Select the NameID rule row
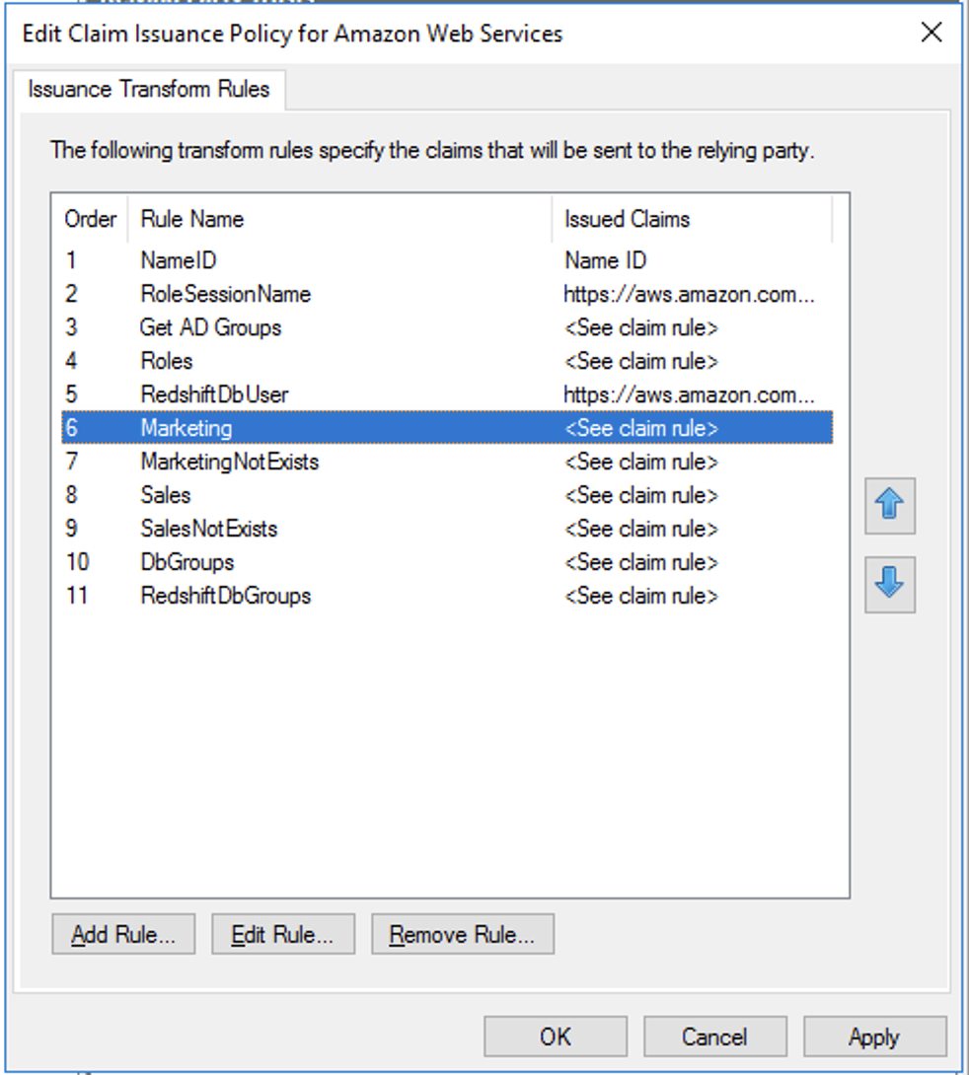The height and width of the screenshot is (1075, 969). click(x=447, y=260)
